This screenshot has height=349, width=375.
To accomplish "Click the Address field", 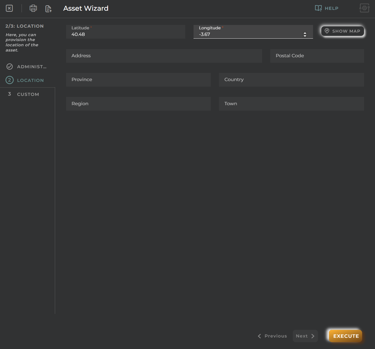I will point(164,56).
